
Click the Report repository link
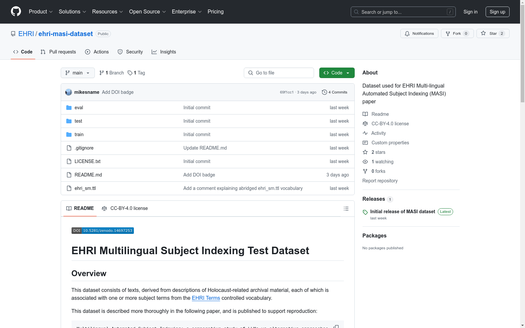pos(380,181)
